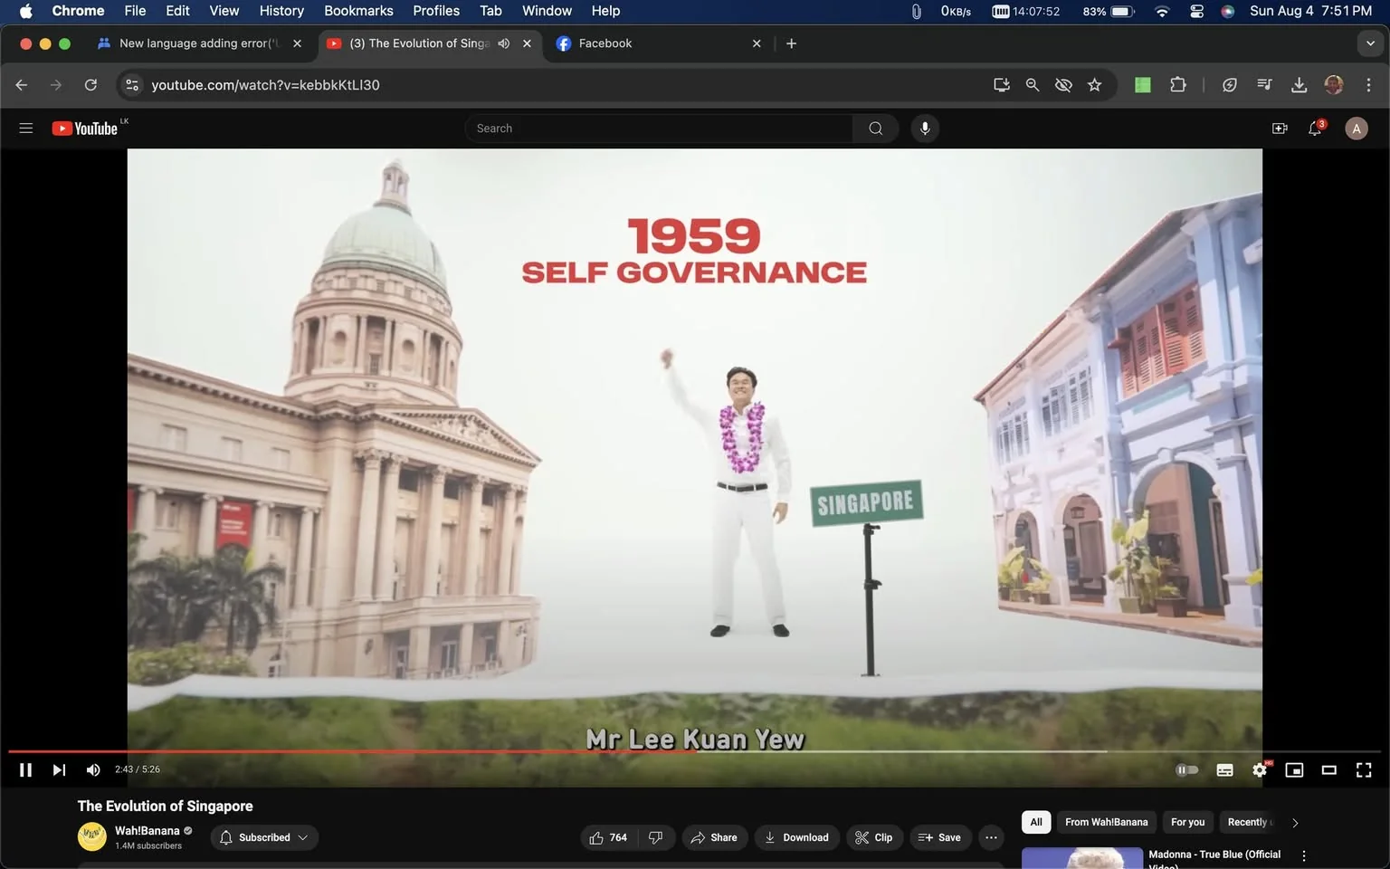
Task: Open the YouTube guide hamburger menu
Action: [26, 129]
